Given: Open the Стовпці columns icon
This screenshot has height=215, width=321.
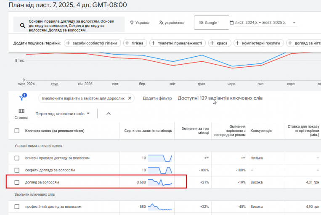Looking at the screenshot, I should (x=21, y=111).
